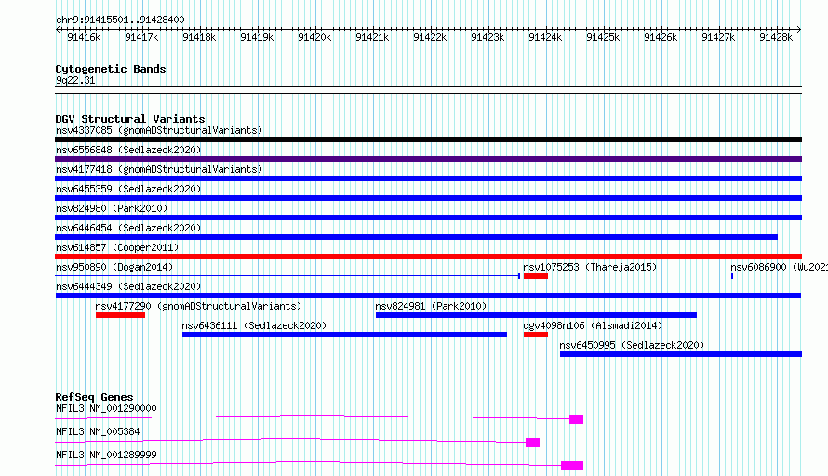Click the small blue nsv6086900 marker
Screen dimensions: 828x476
point(732,276)
